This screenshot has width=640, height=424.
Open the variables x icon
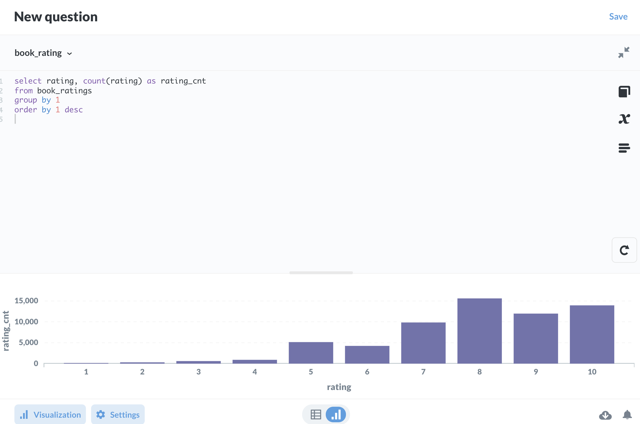pos(624,119)
